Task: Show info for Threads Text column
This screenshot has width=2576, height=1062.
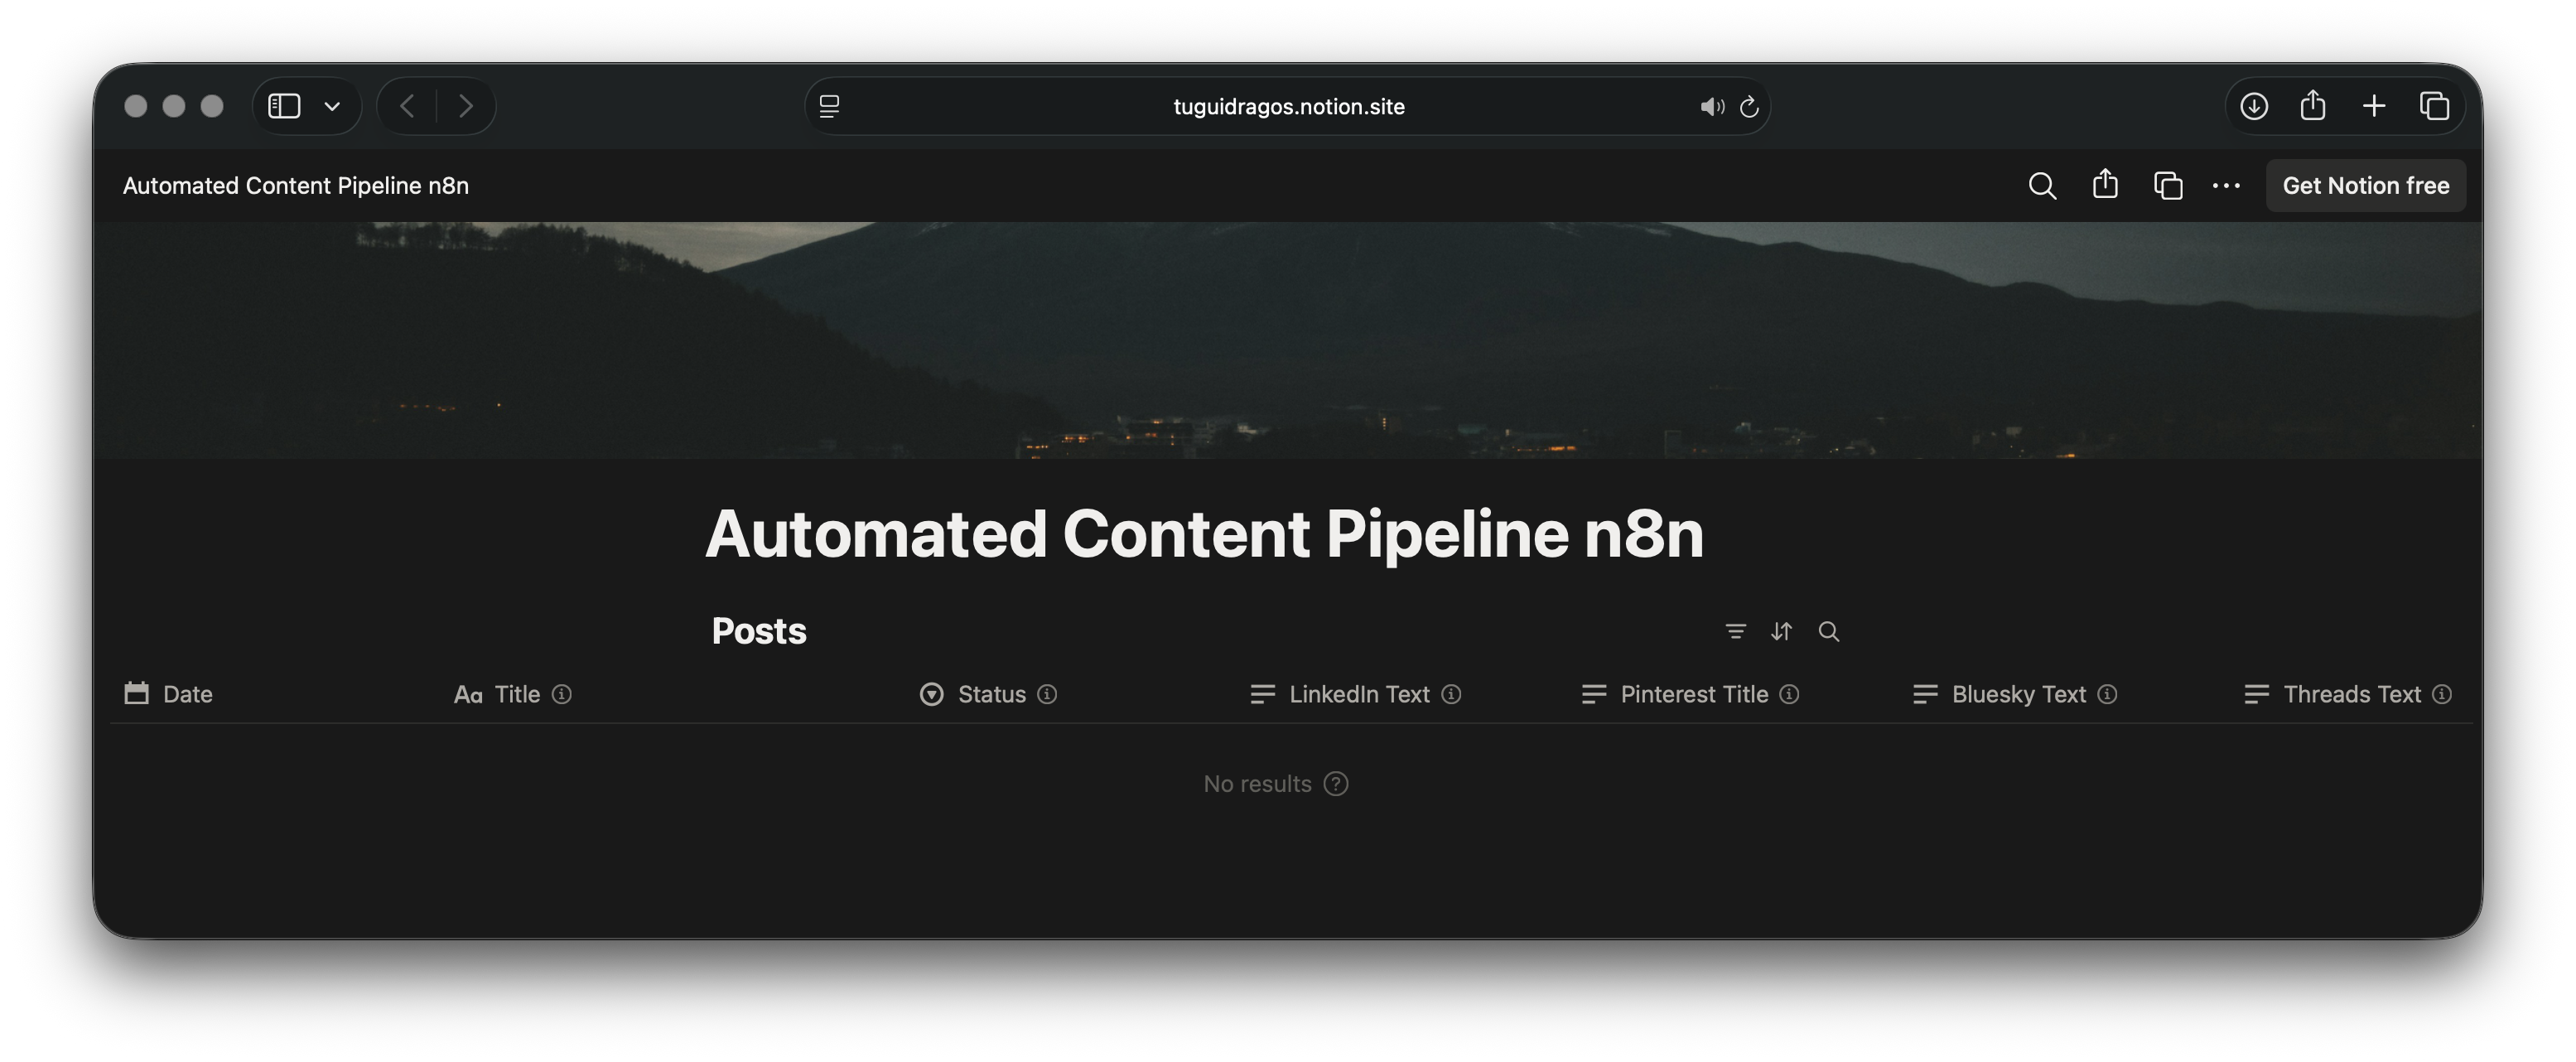Action: (x=2441, y=694)
